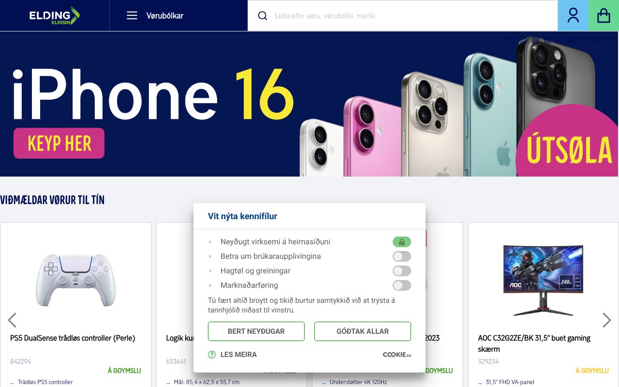
Task: Click the Elding logo
Action: click(x=54, y=15)
